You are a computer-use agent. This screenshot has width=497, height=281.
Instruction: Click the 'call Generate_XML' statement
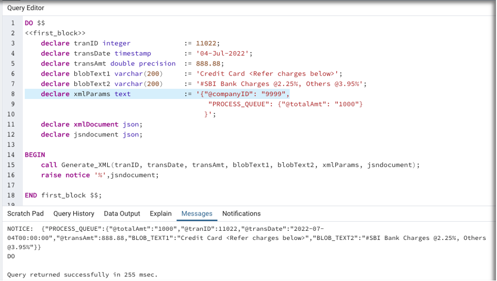[230, 165]
